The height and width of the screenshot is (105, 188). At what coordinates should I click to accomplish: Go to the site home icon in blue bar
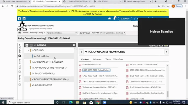click(x=109, y=19)
